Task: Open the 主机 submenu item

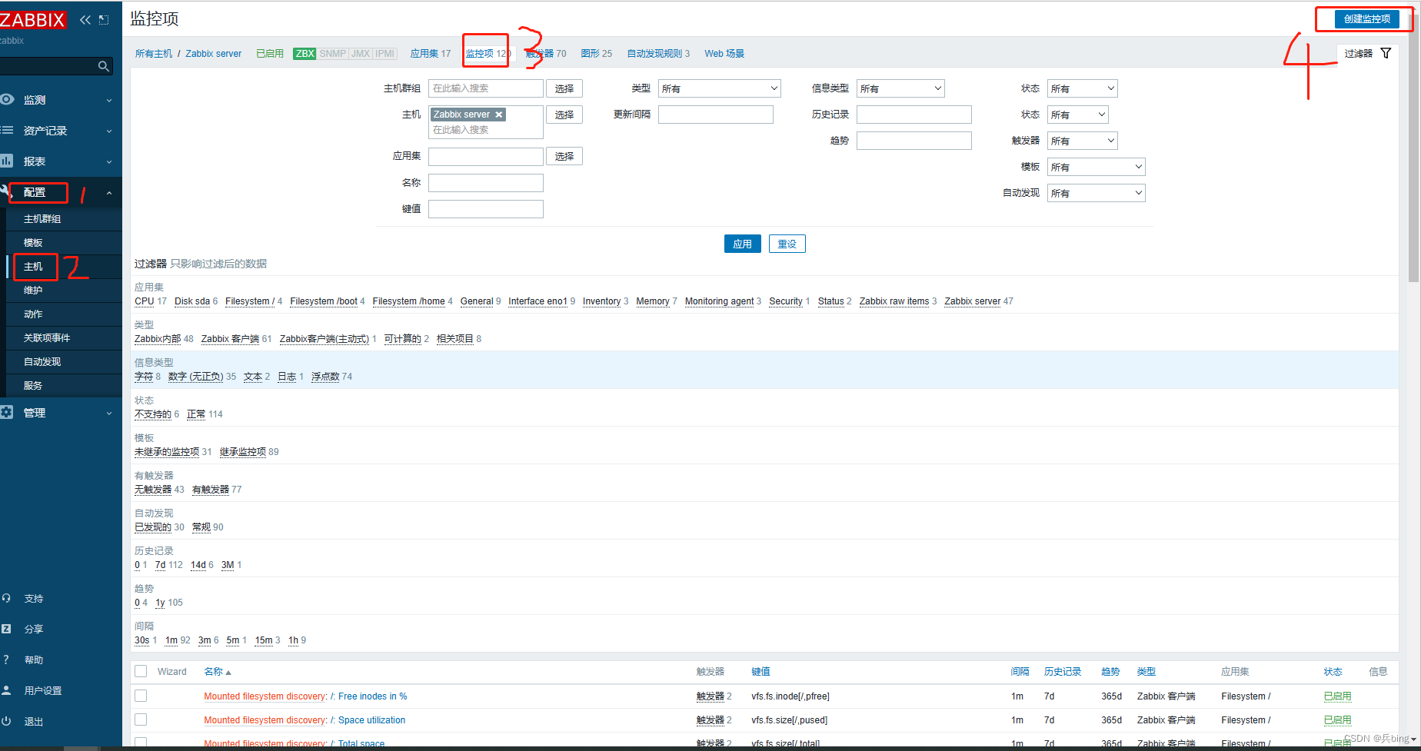Action: (33, 267)
